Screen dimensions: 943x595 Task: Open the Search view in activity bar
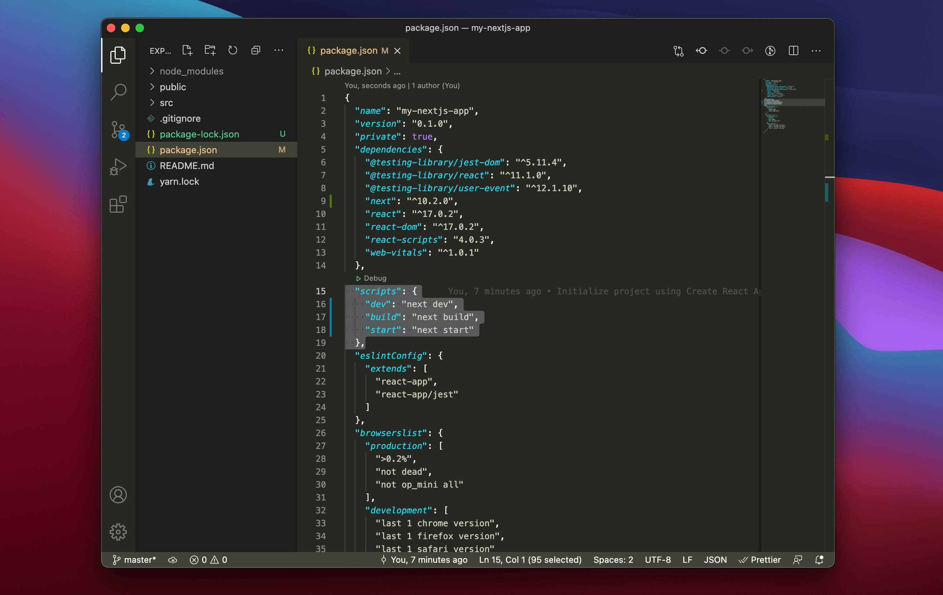(118, 92)
